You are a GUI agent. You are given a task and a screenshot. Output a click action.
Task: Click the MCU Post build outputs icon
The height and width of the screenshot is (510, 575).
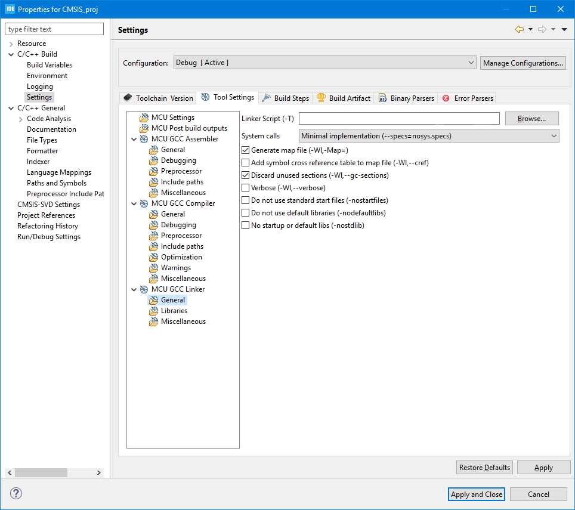point(144,128)
